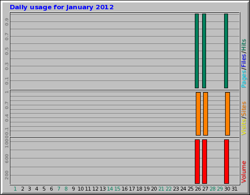Click day label 21 on the x-axis
This screenshot has height=195, width=250.
pos(161,189)
